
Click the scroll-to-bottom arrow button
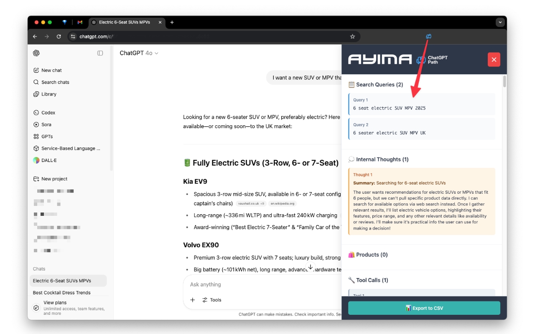click(x=311, y=267)
